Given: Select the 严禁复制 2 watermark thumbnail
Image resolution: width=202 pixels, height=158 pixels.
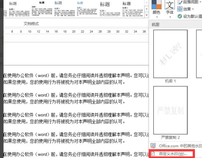Looking at the screenshot, I should click(x=170, y=110).
